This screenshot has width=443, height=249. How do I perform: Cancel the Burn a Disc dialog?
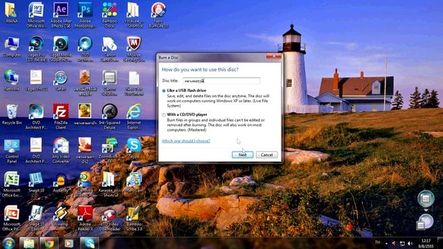click(266, 155)
